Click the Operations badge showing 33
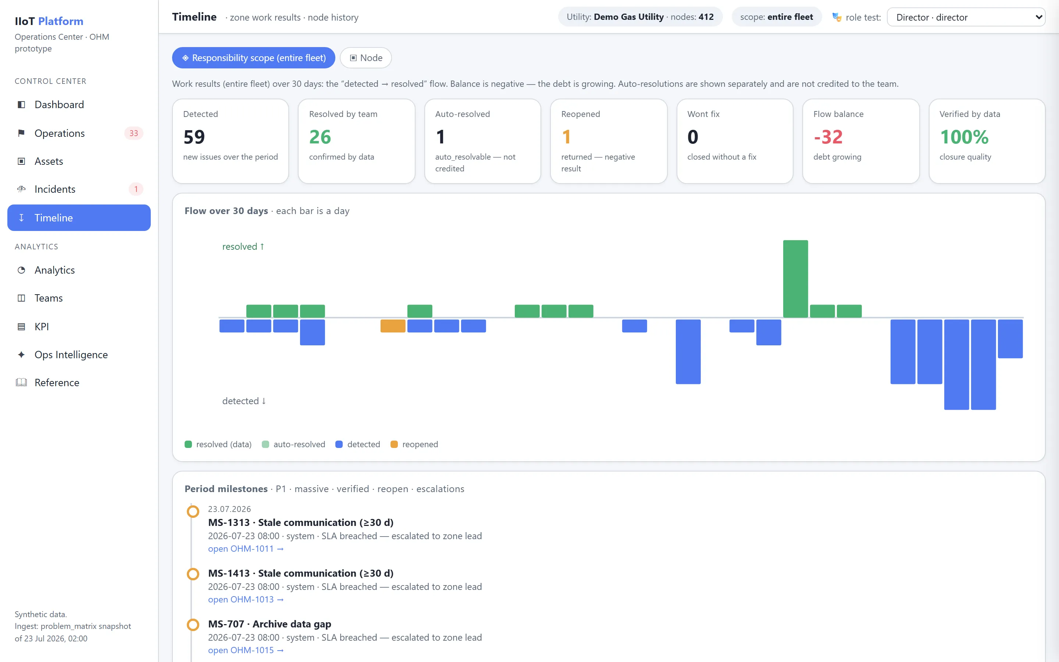The height and width of the screenshot is (662, 1059). tap(134, 133)
